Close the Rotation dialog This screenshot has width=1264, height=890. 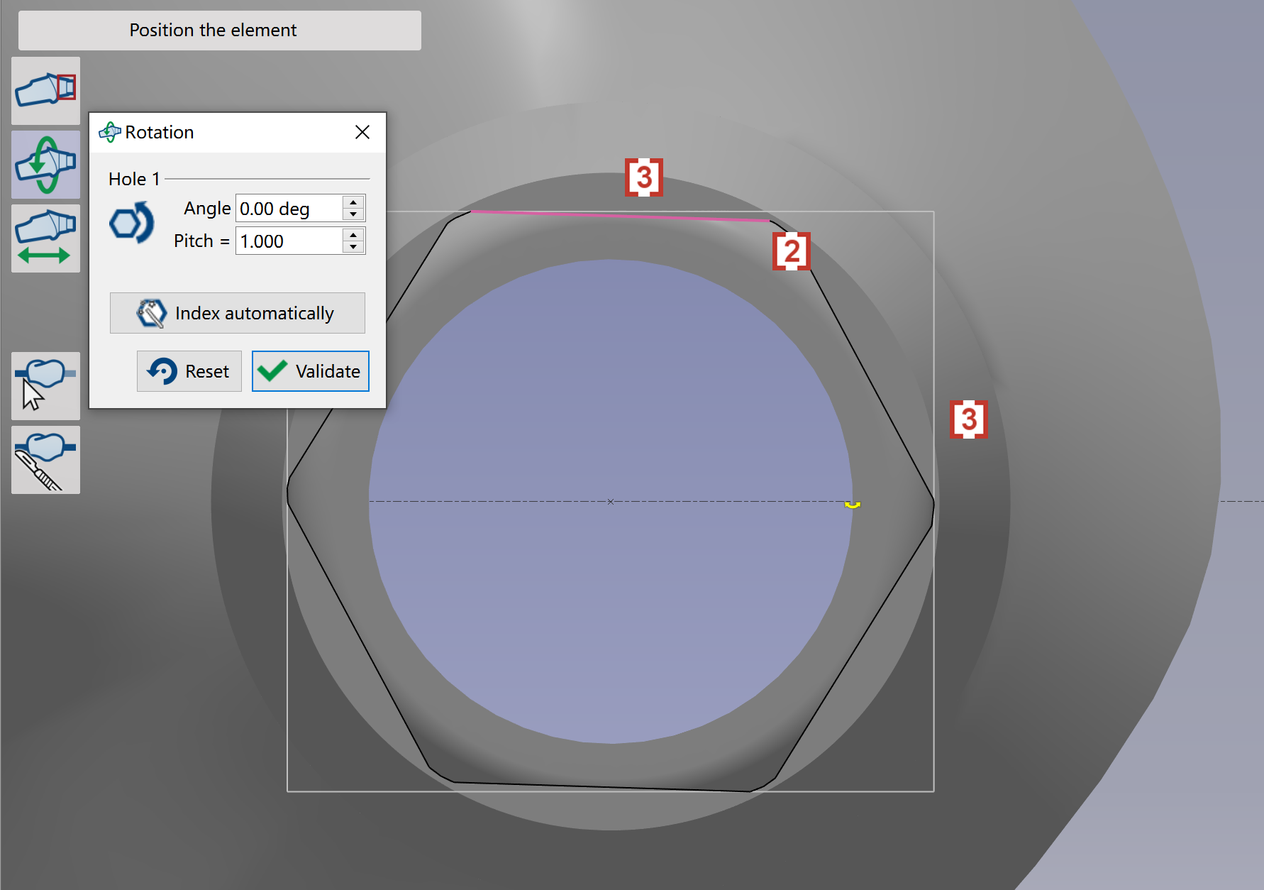coord(362,132)
